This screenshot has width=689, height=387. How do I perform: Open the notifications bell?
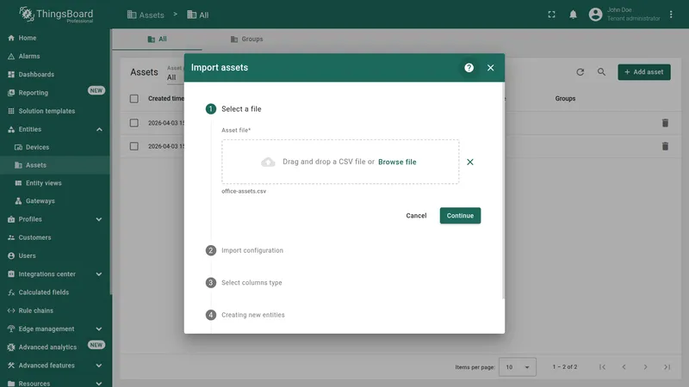tap(573, 15)
